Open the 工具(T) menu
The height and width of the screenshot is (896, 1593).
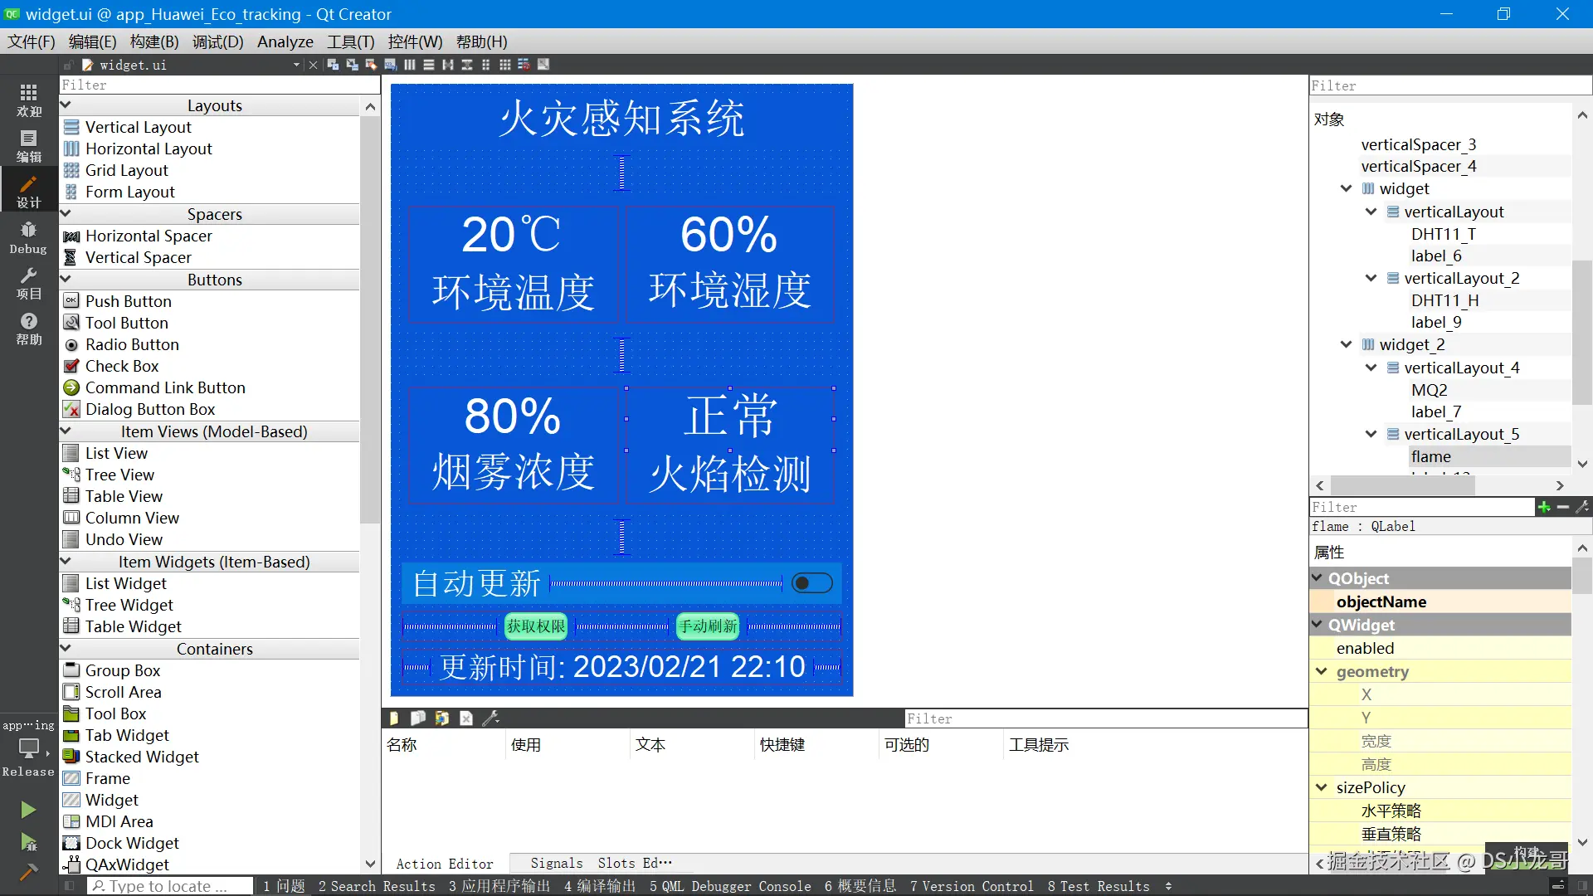pyautogui.click(x=349, y=41)
